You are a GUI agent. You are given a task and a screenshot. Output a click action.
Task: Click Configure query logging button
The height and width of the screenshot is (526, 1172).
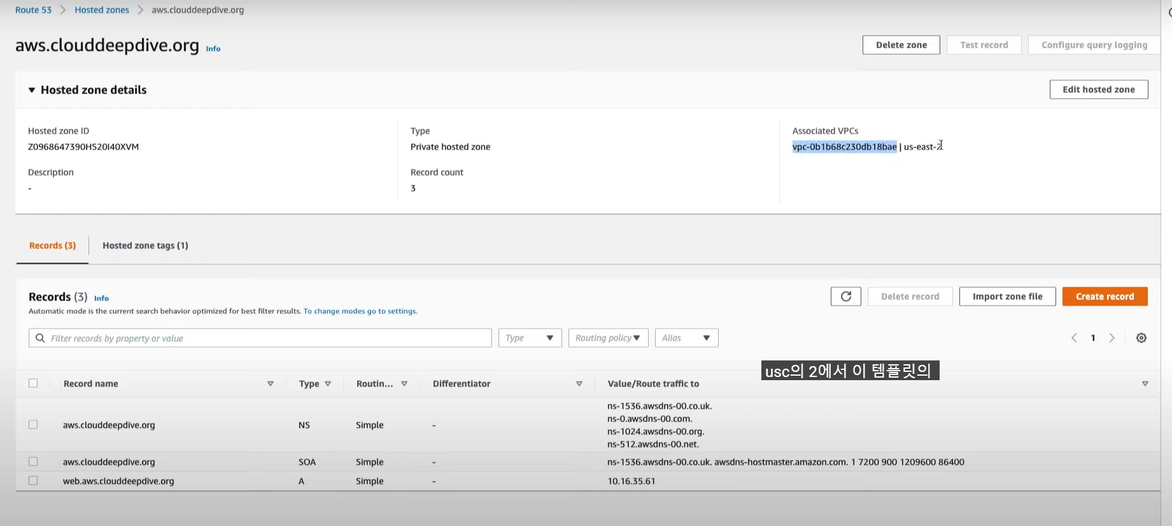(x=1094, y=45)
